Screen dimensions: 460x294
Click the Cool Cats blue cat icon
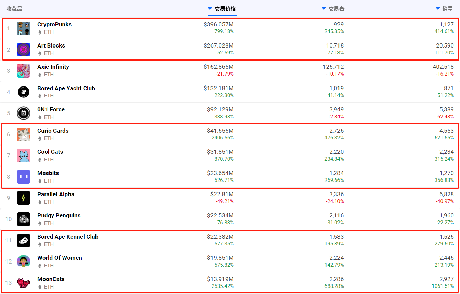(24, 156)
